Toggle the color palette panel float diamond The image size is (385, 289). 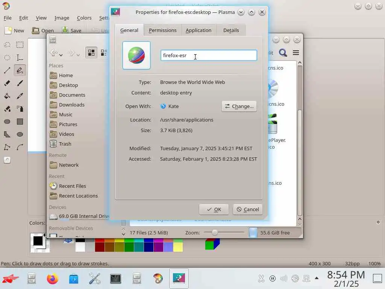[378, 222]
